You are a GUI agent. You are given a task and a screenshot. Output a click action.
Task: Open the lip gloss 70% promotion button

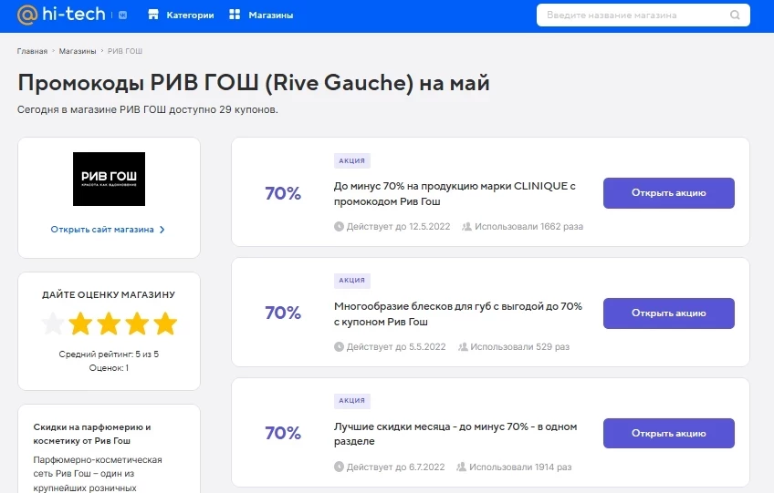tap(669, 313)
